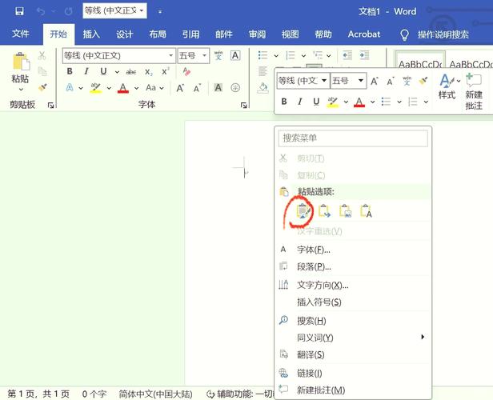Click 新建批注 in the mini toolbar

click(x=474, y=91)
